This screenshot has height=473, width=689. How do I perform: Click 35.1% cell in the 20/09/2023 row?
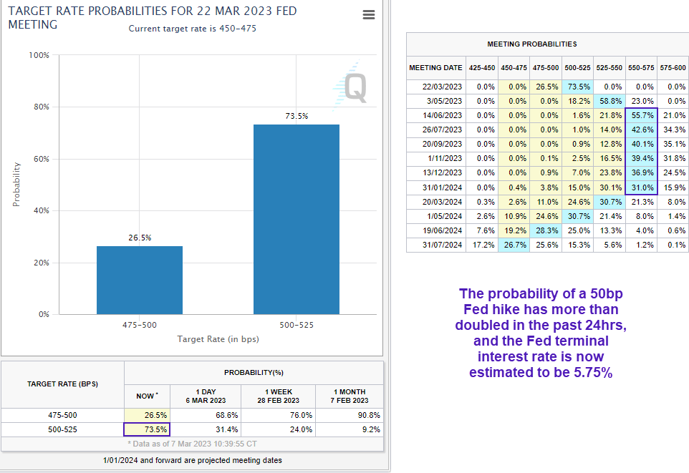673,144
